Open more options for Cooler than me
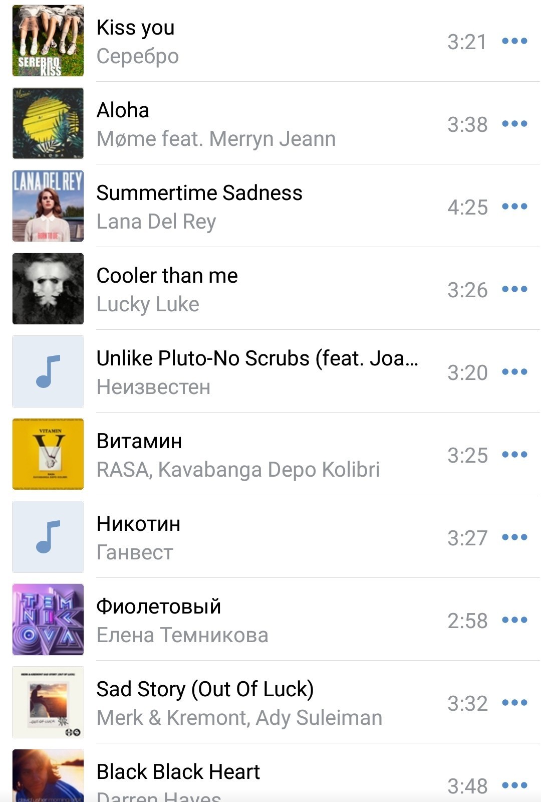541x802 pixels. [x=514, y=289]
